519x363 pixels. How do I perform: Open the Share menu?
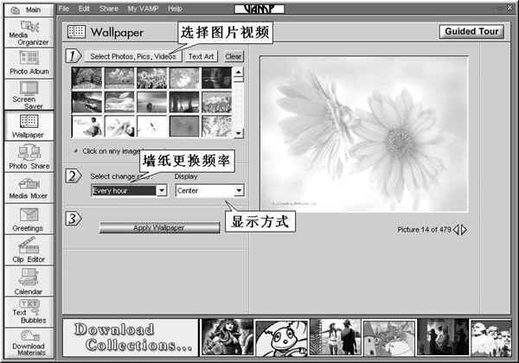coord(109,9)
